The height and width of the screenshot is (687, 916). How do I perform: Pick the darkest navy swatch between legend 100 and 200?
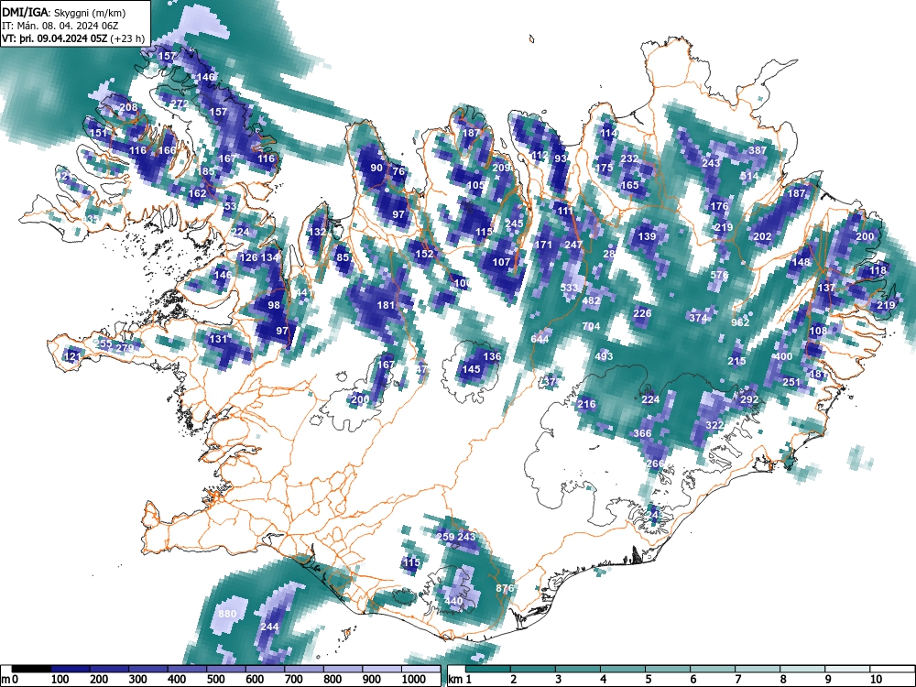[x=71, y=670]
